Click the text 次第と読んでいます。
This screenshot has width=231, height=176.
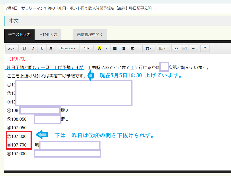(x=189, y=67)
